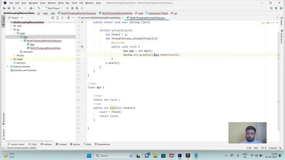Run with Coverage icon in toolbar
Screen dimensions: 285x160
click(x=77, y=8)
